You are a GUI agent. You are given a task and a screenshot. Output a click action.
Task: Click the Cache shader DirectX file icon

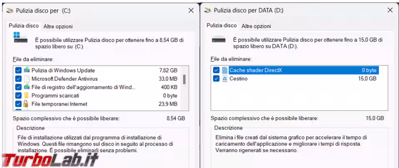[224, 70]
